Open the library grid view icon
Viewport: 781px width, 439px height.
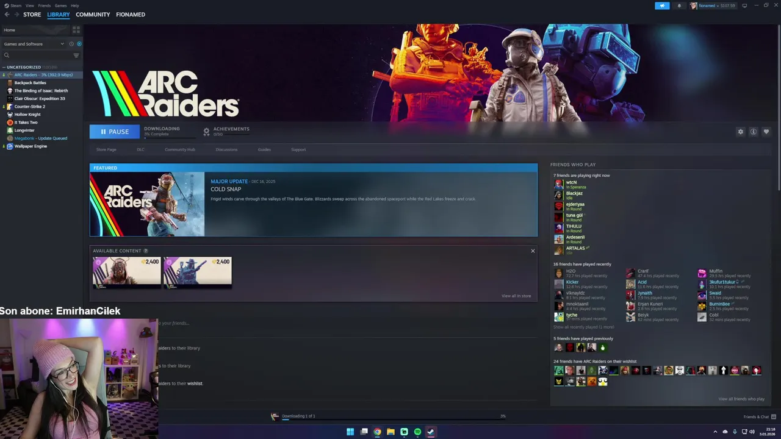[76, 29]
